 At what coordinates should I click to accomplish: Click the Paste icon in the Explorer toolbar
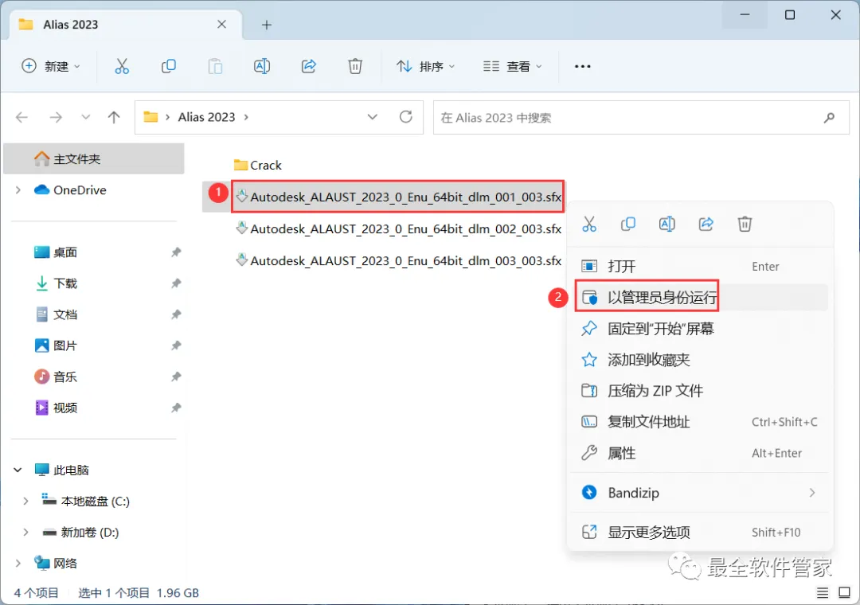pos(215,66)
